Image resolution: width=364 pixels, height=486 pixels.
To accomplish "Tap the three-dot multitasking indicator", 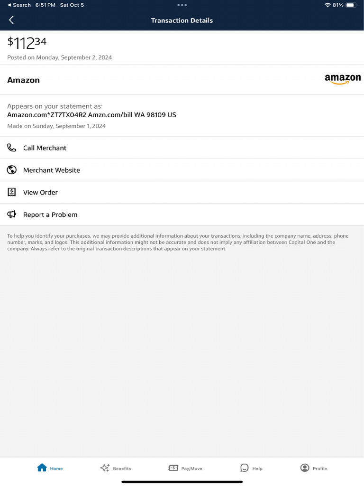I will click(x=182, y=5).
